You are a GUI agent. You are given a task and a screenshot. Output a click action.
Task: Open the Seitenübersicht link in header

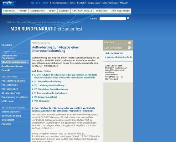tap(59, 3)
